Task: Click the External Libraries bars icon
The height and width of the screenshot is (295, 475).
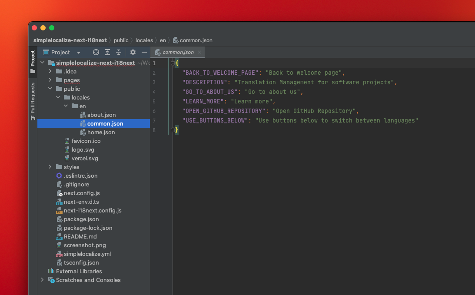Action: (x=51, y=271)
